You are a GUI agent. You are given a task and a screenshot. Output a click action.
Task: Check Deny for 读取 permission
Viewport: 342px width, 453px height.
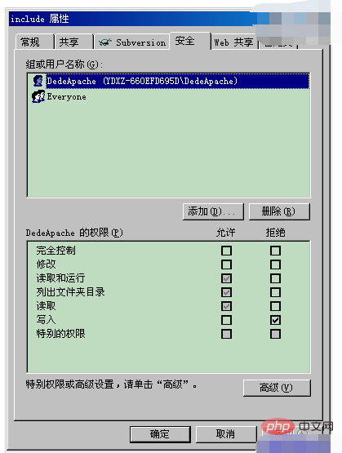click(x=276, y=306)
